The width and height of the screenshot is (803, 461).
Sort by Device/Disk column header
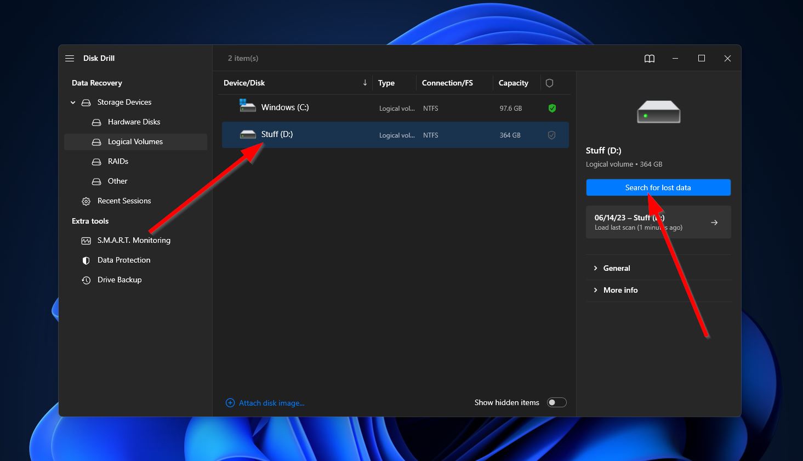244,83
